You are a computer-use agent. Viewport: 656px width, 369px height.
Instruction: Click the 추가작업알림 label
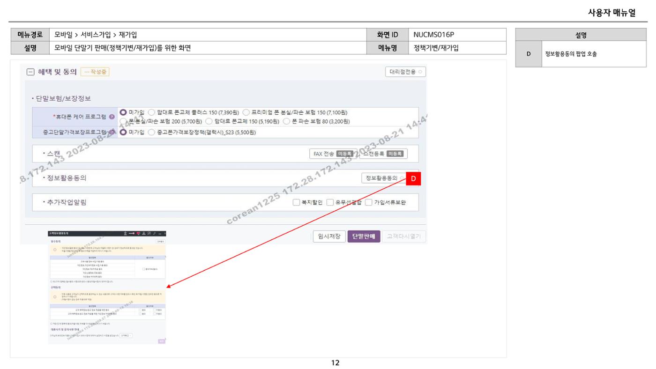67,202
